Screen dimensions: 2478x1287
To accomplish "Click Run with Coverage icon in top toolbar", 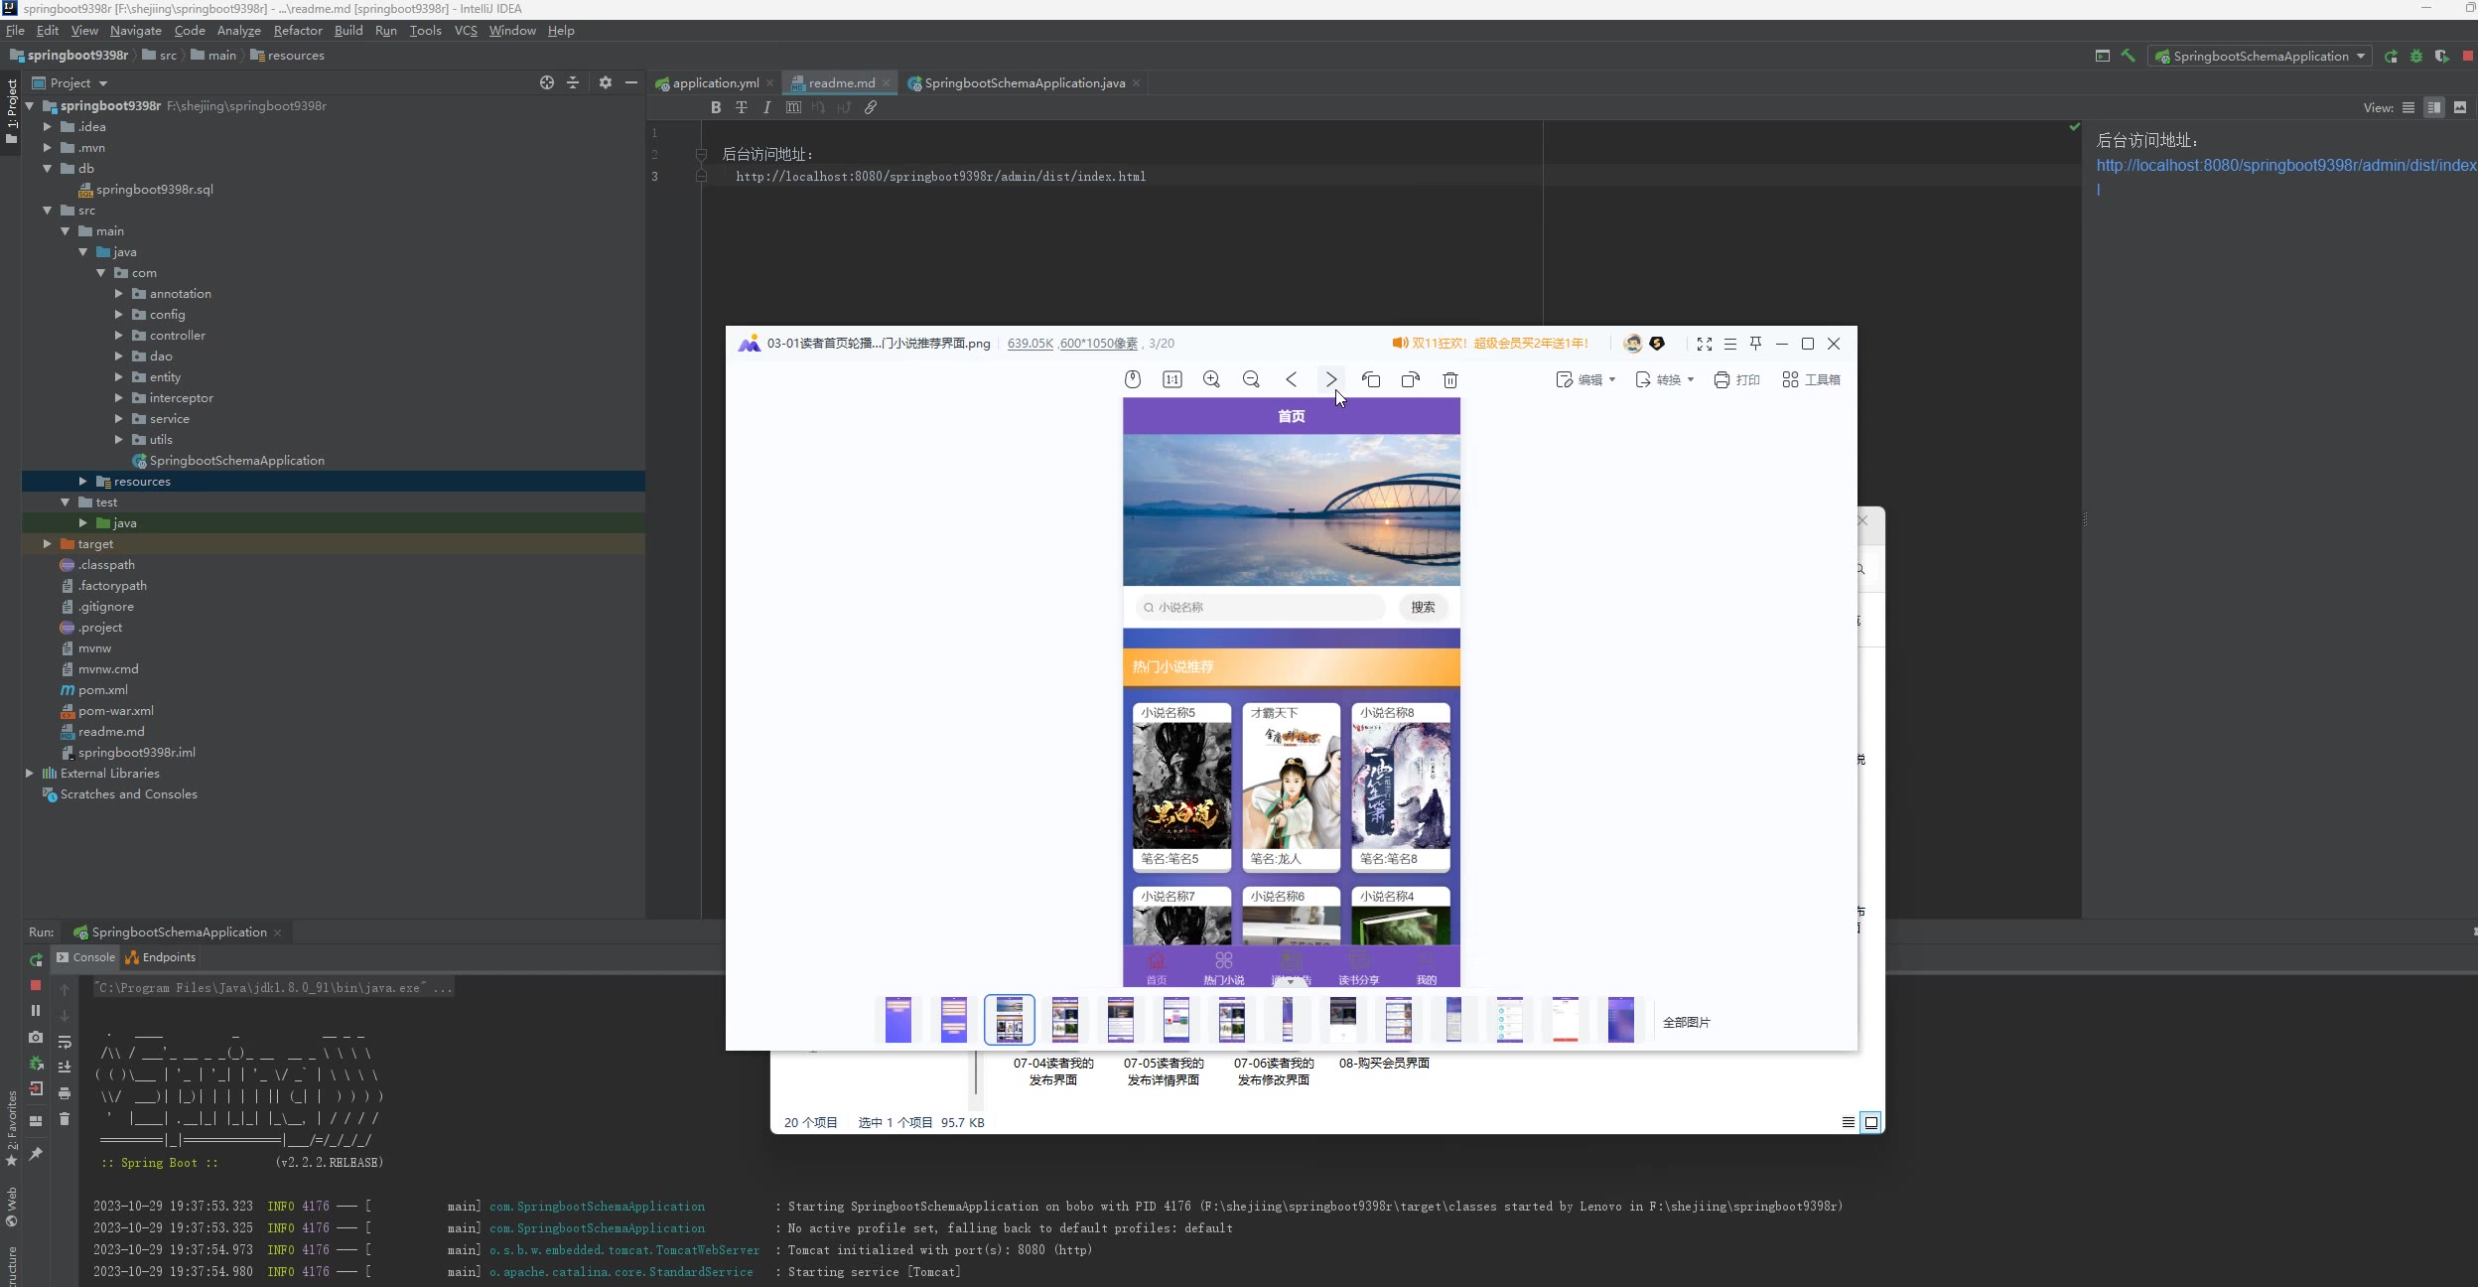I will [x=2441, y=56].
